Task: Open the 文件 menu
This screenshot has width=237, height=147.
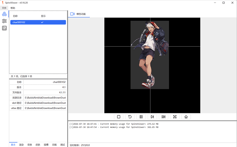Action: (4, 8)
